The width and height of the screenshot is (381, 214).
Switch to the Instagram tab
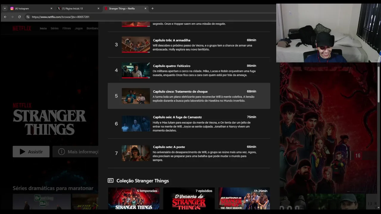(x=31, y=9)
